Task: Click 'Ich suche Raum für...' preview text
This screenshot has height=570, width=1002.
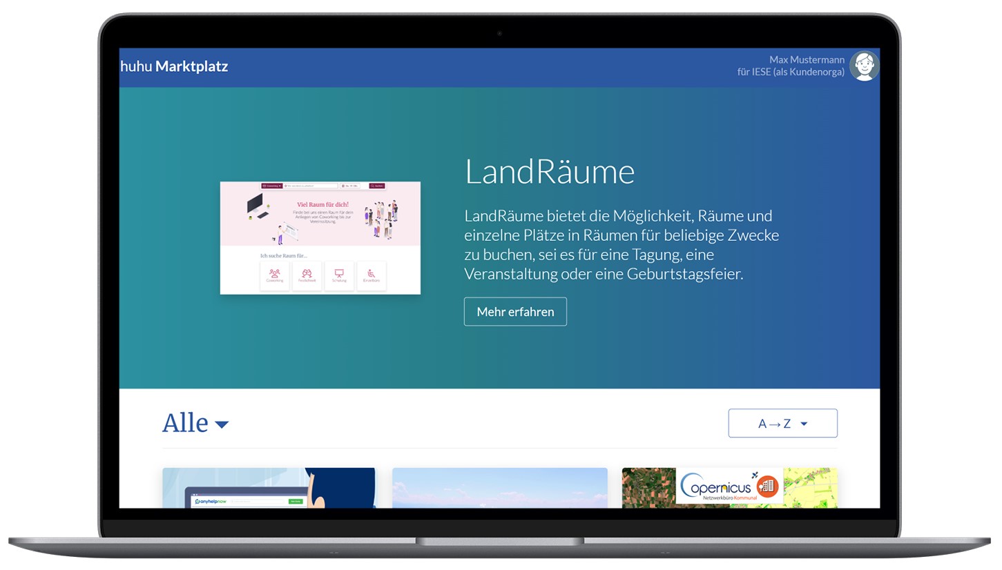Action: click(x=283, y=255)
